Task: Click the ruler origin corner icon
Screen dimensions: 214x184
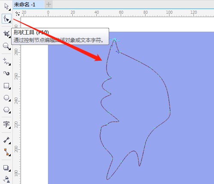Action: click(18, 14)
